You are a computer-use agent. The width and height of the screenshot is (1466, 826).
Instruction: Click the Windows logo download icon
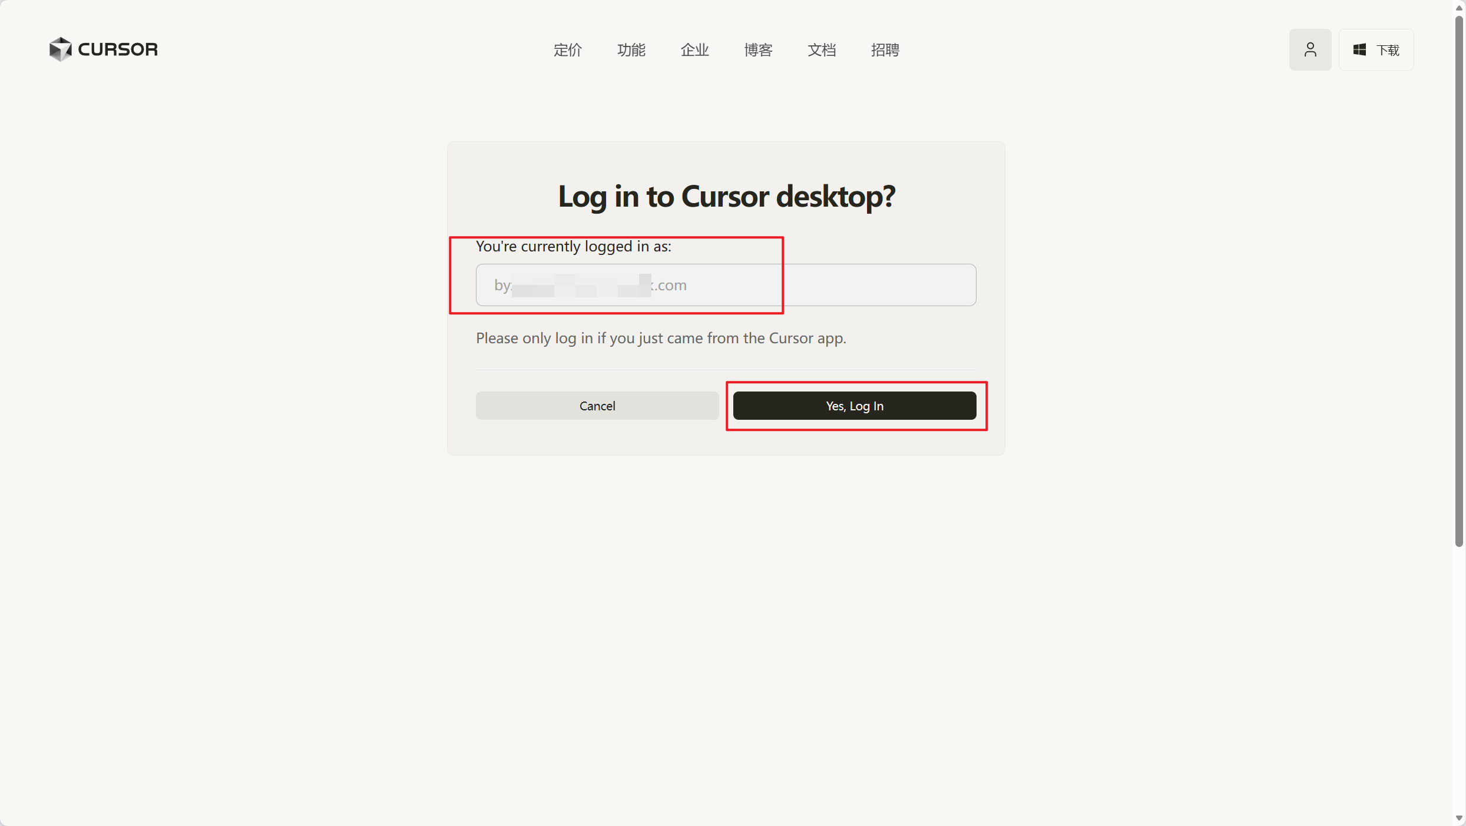1359,50
